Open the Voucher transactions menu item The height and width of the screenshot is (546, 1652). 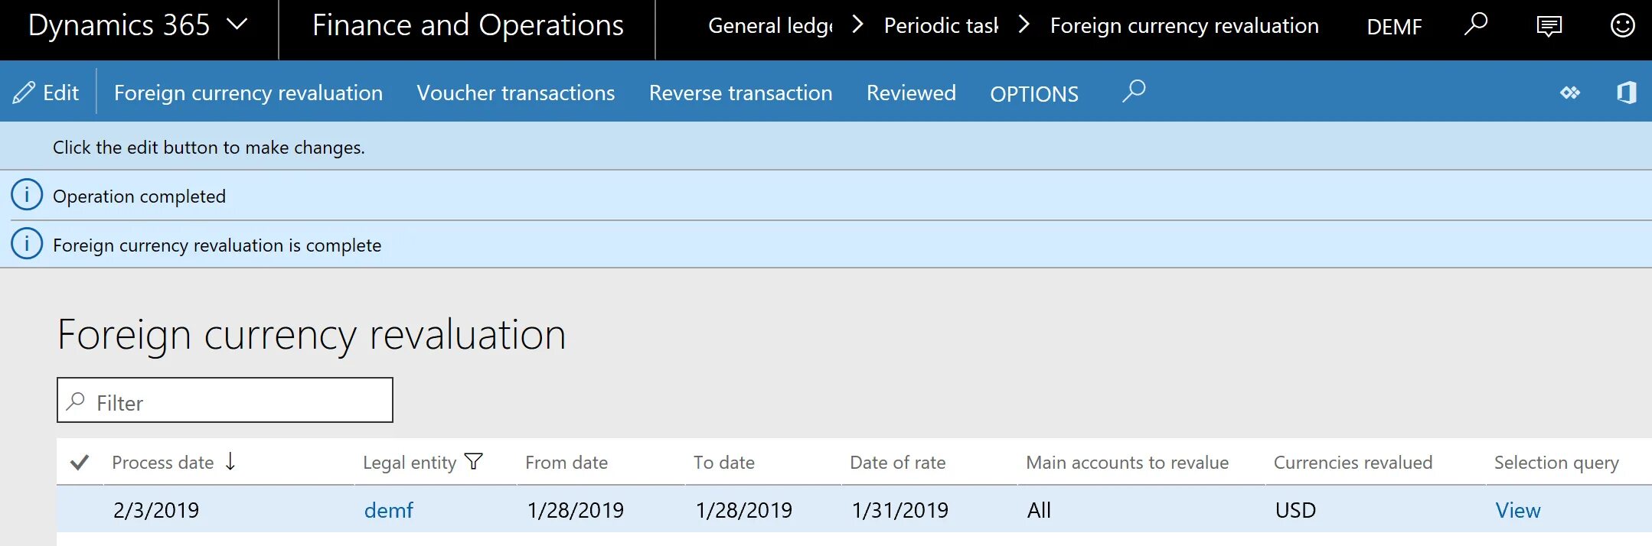tap(515, 93)
